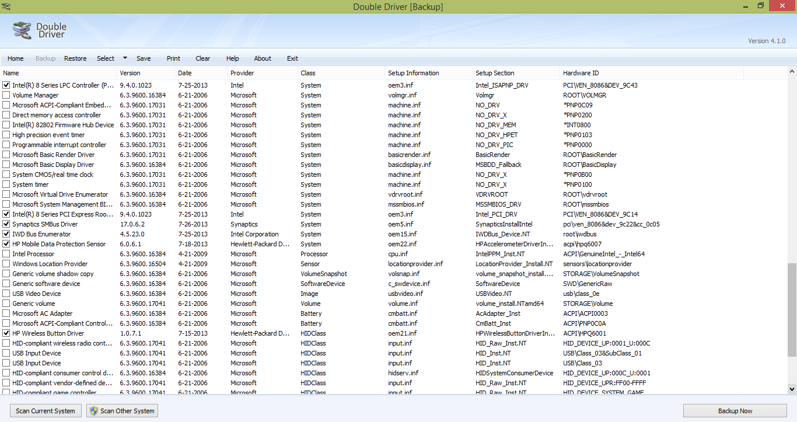Viewport: 797px width, 422px height.
Task: Uncheck HP Wireless Button Driver checkbox
Action: tap(6, 333)
